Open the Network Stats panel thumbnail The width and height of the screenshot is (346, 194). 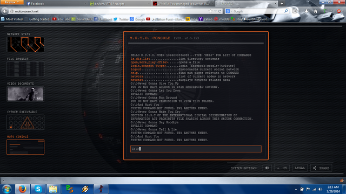(25, 44)
